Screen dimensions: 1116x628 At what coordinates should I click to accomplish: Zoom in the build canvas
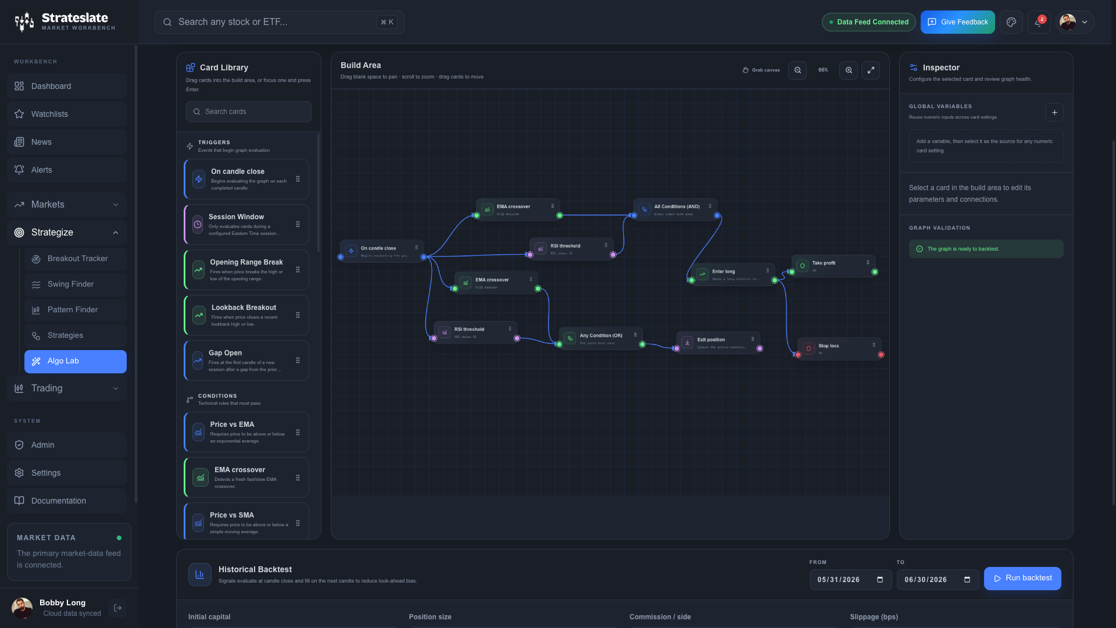point(849,70)
